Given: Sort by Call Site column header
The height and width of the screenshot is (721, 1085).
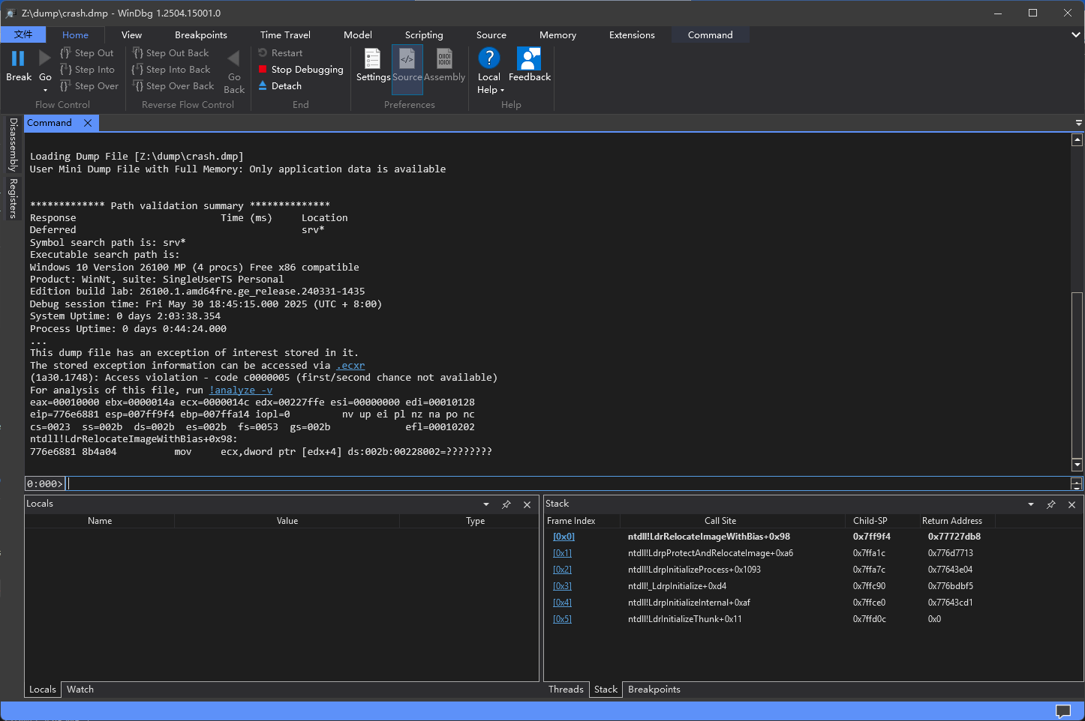Looking at the screenshot, I should coord(720,521).
